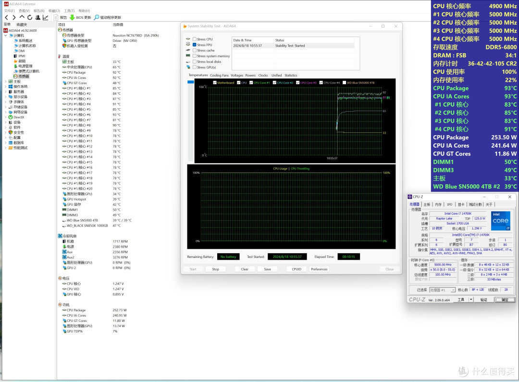The image size is (519, 382).
Task: Click the Stop button in stability test
Action: 215,269
